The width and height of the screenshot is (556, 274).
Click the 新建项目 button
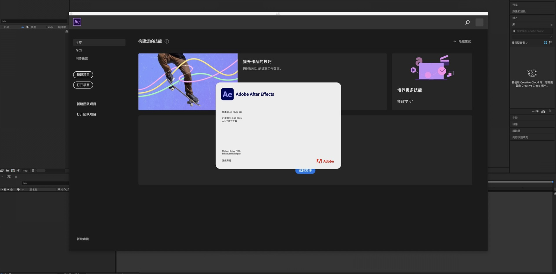83,75
